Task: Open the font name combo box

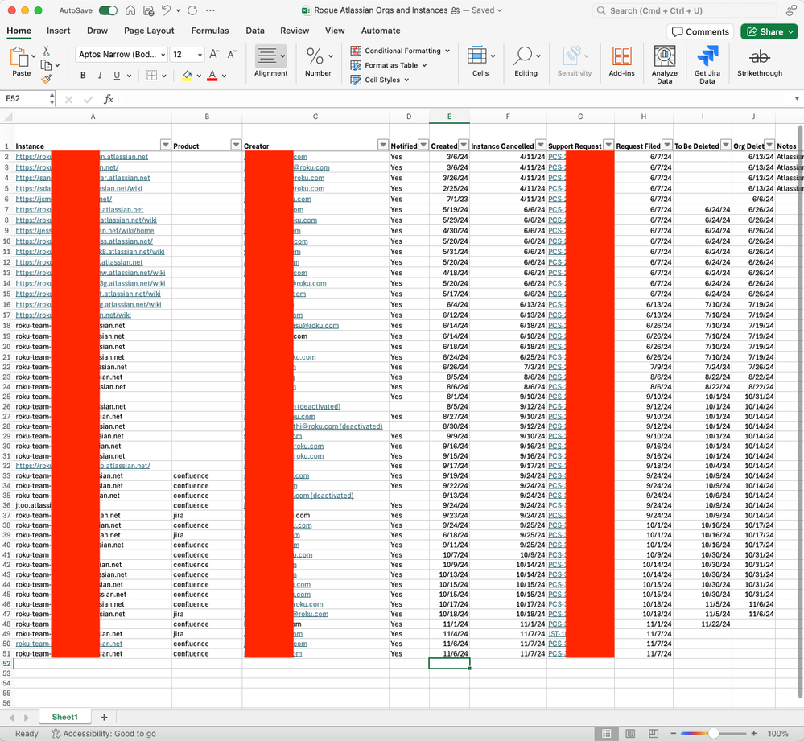Action: tap(122, 55)
